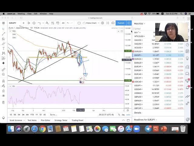Open the Strategy Tester tab

coord(61,120)
